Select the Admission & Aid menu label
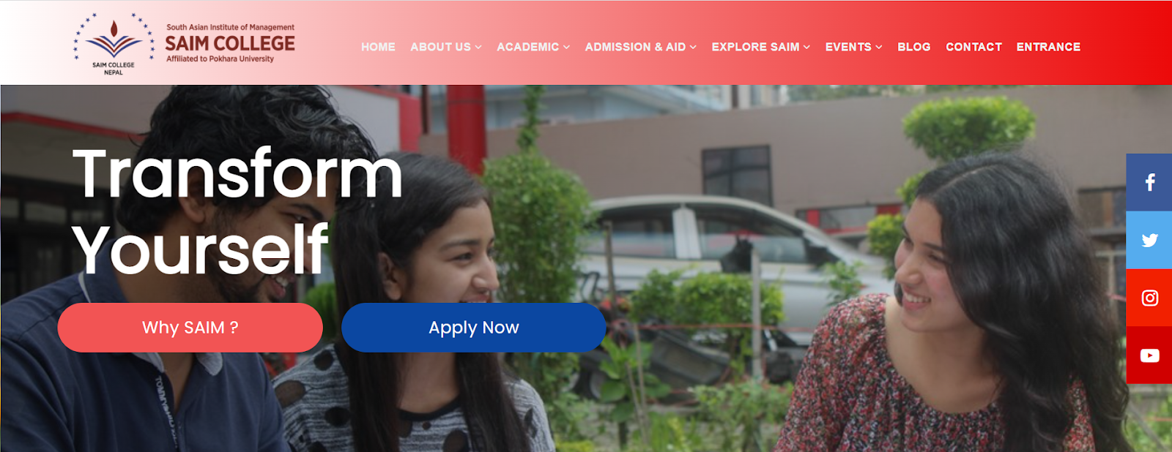 [635, 47]
